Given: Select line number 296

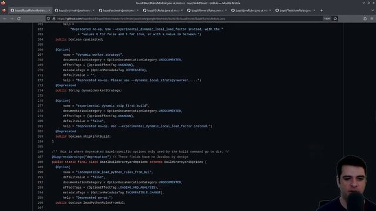Looking at the screenshot, I should pyautogui.click(x=41, y=203).
